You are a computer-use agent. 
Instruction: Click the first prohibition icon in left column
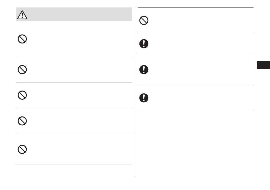[x=22, y=39]
